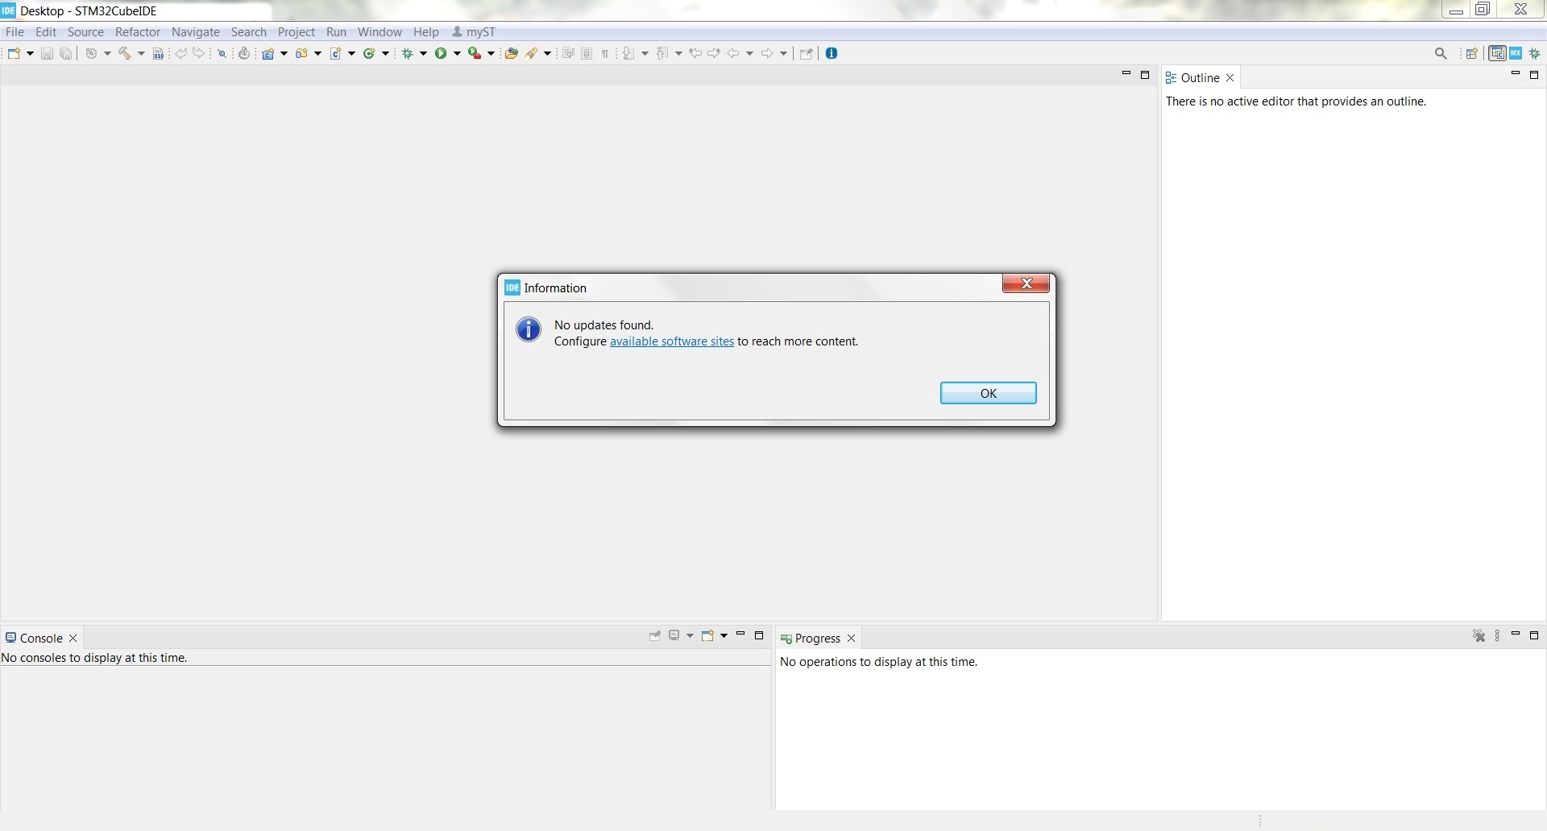Select the Progress tab
This screenshot has width=1547, height=831.
817,639
